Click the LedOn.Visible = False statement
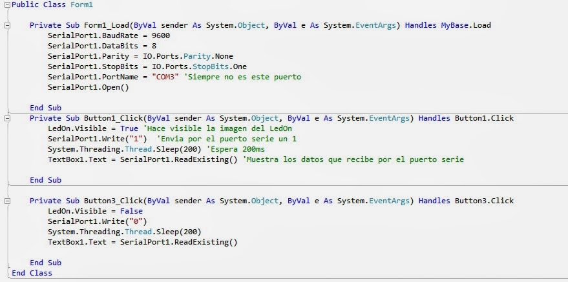The image size is (568, 282). coord(95,211)
